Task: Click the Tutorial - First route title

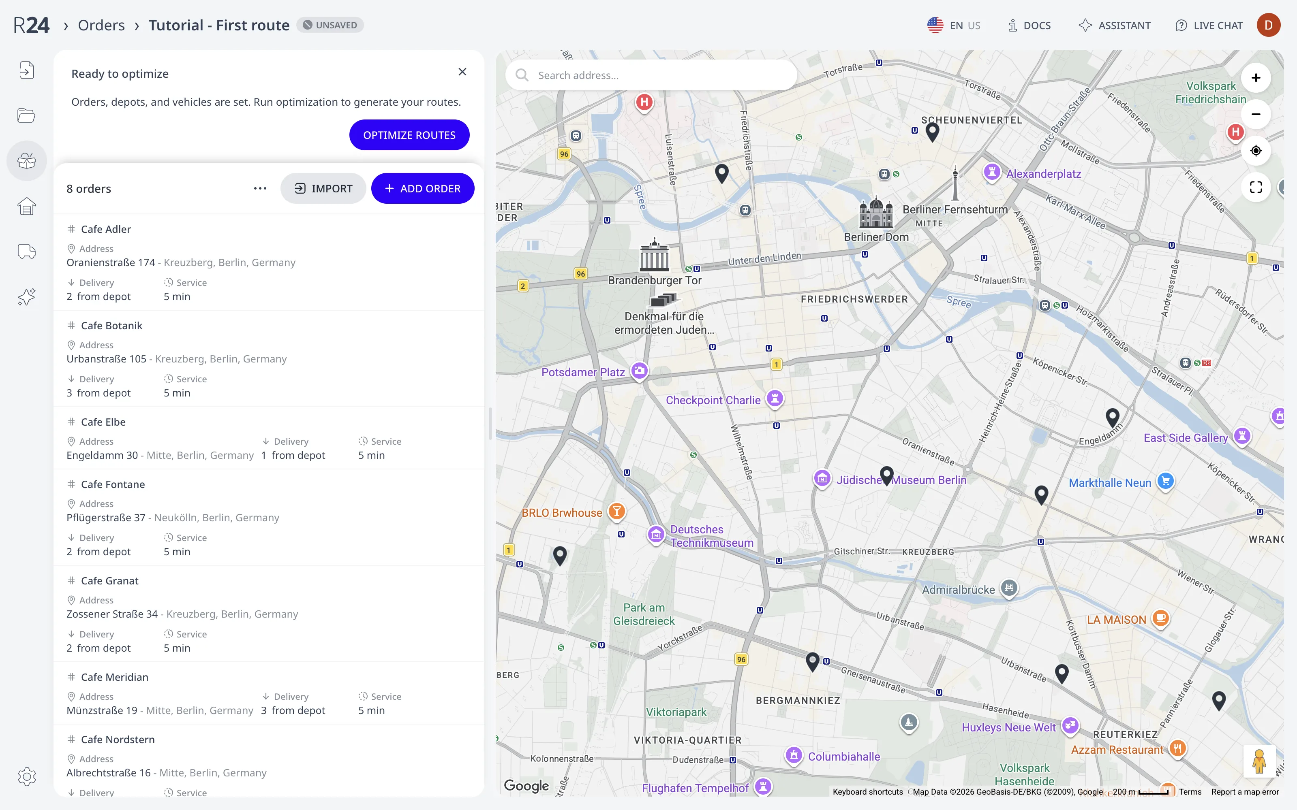Action: click(219, 25)
